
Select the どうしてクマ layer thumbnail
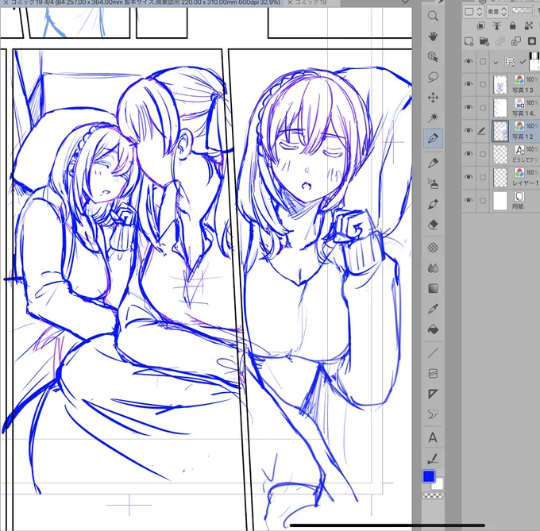[x=500, y=154]
